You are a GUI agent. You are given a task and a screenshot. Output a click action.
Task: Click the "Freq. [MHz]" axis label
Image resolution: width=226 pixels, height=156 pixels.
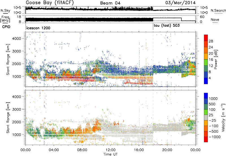click(5, 19)
